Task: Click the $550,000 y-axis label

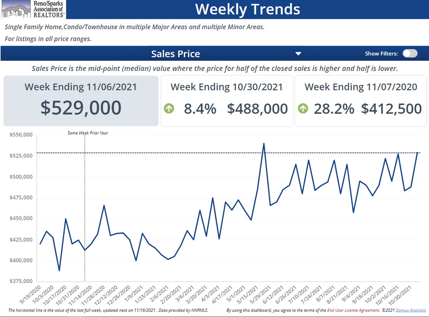Action: coord(20,135)
